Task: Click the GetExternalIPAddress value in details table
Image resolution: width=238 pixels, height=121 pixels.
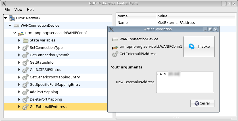Action: 176,23
